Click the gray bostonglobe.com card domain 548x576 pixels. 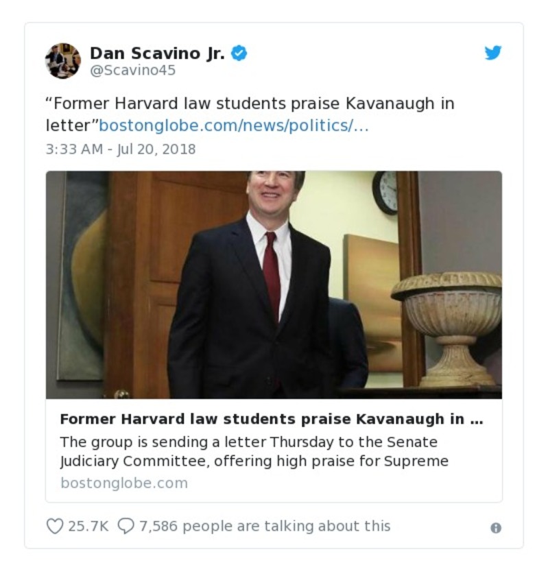click(x=124, y=483)
